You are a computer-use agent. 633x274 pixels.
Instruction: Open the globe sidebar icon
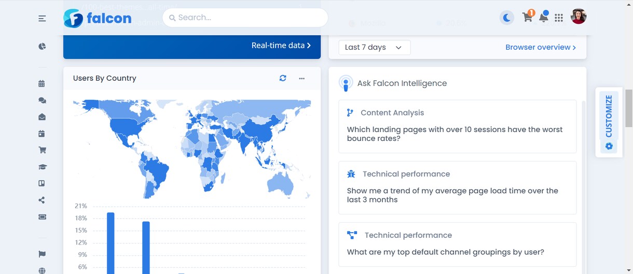click(42, 270)
